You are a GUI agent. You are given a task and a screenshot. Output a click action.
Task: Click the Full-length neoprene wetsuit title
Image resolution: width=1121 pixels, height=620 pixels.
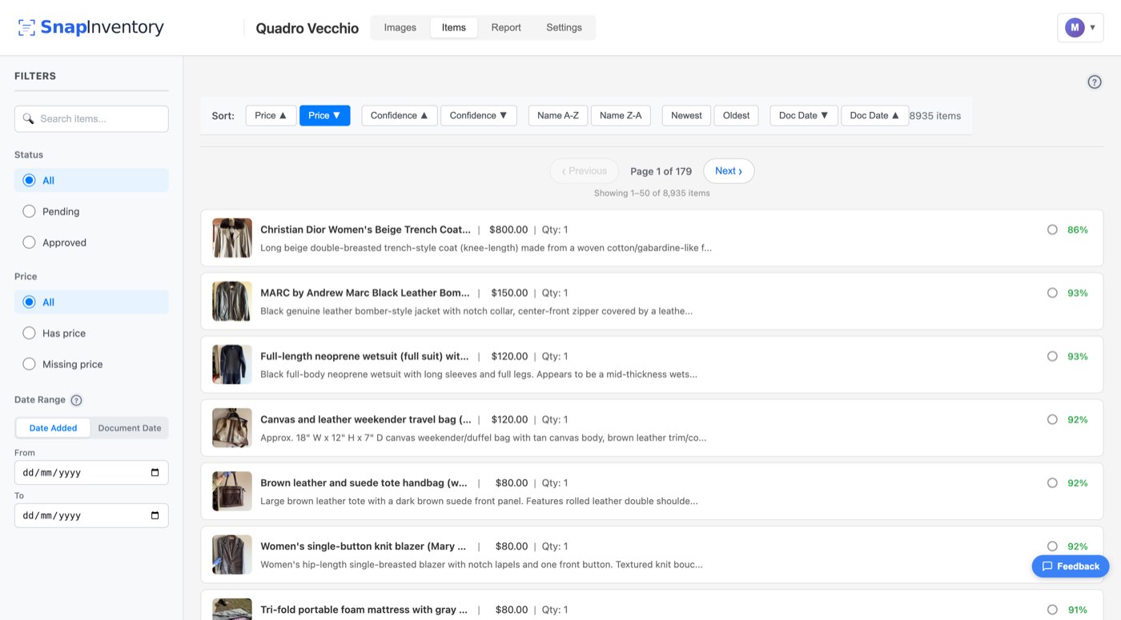(364, 356)
